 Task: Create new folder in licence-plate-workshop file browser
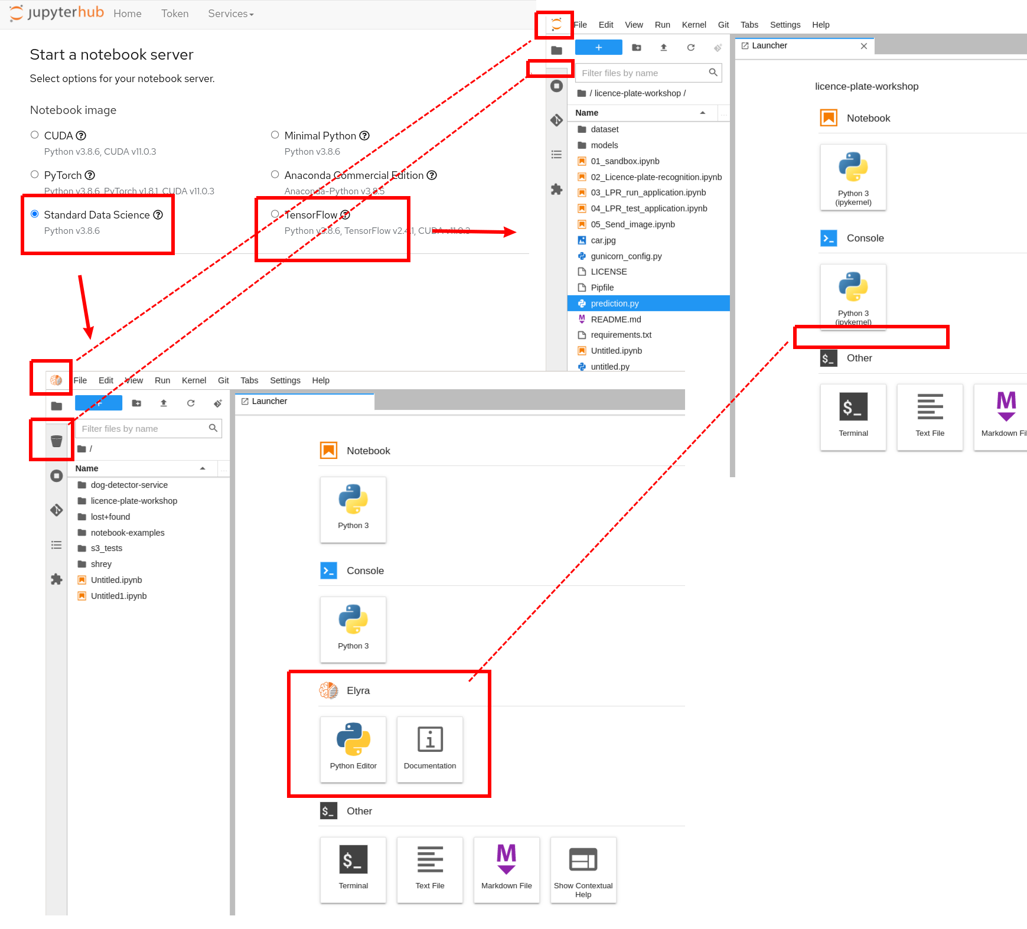(637, 48)
